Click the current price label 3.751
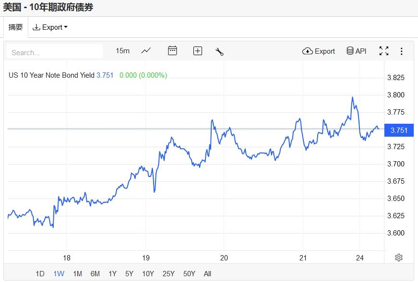 [x=399, y=130]
